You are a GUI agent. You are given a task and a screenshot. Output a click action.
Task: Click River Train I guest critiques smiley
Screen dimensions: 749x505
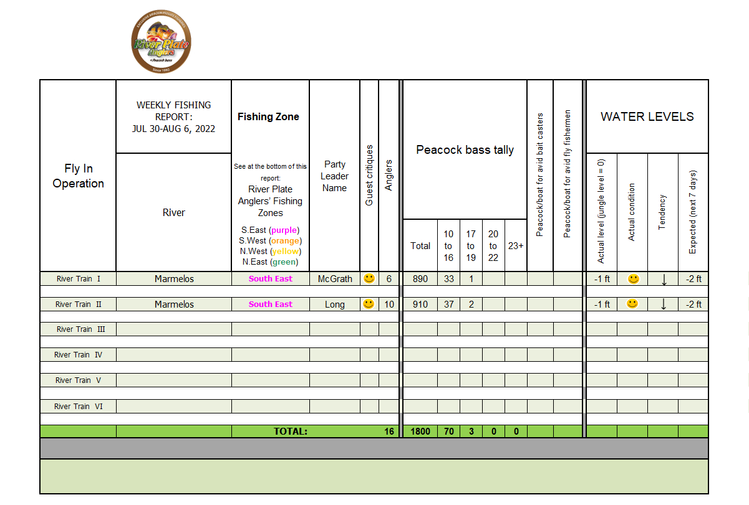pos(369,278)
